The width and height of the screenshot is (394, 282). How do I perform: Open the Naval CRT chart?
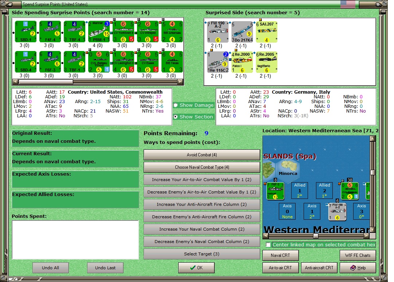[280, 255]
